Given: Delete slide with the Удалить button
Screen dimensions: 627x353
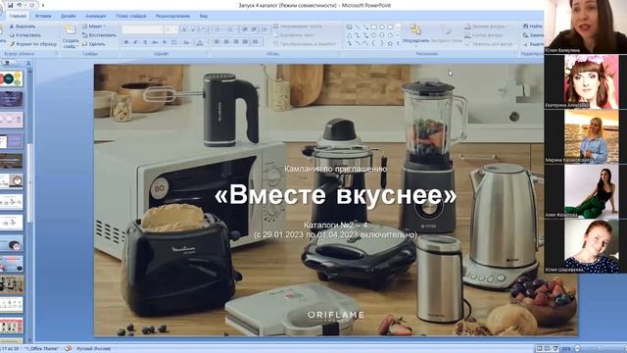Looking at the screenshot, I should pyautogui.click(x=94, y=44).
